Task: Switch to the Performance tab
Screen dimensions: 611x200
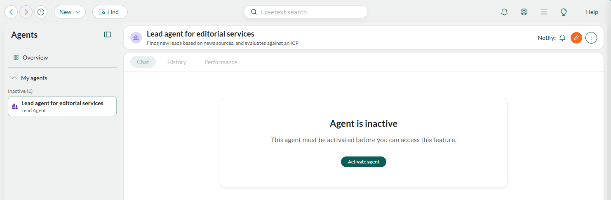Action: coord(221,62)
